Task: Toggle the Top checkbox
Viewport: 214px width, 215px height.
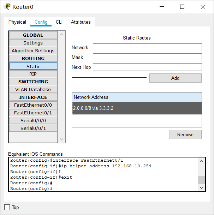Action: [x=7, y=207]
